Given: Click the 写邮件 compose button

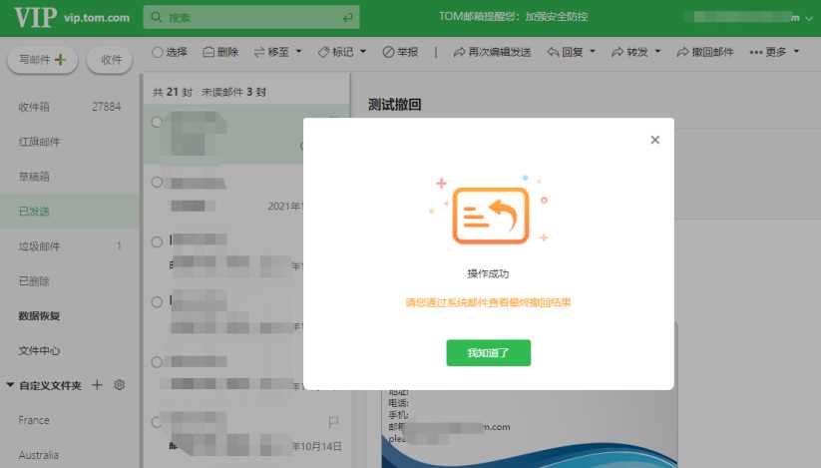Looking at the screenshot, I should pyautogui.click(x=43, y=60).
